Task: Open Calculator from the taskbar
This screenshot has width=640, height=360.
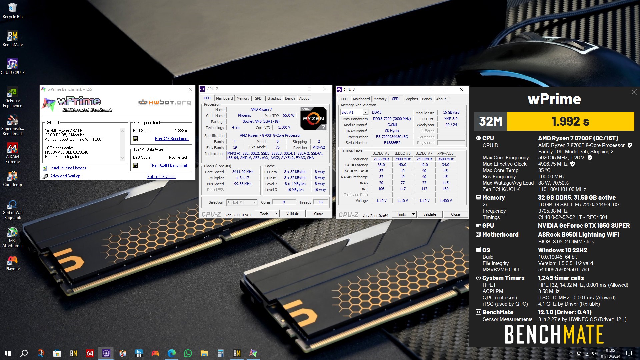Action: [221, 353]
